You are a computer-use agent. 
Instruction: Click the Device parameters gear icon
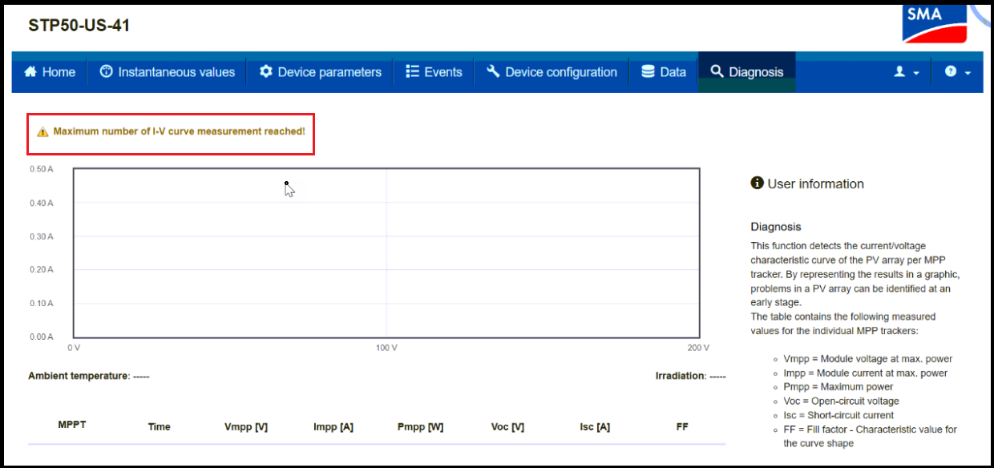point(266,72)
